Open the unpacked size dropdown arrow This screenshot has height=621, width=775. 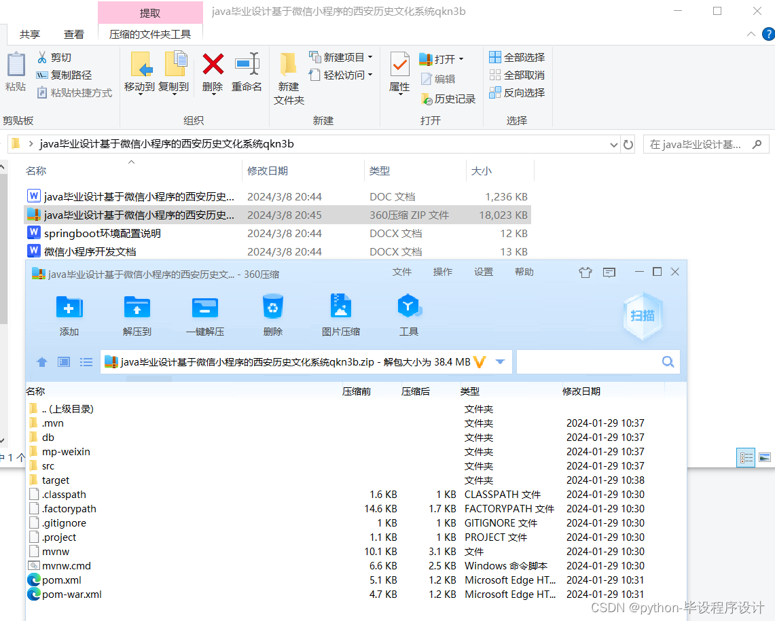tap(501, 361)
